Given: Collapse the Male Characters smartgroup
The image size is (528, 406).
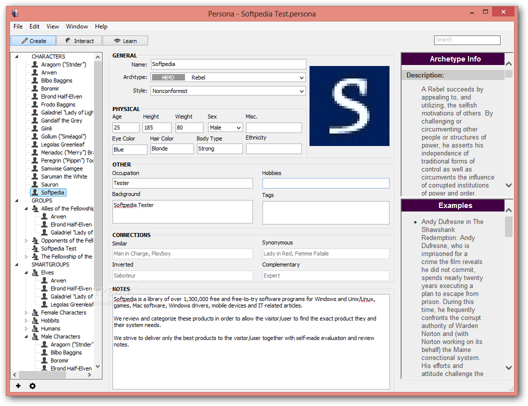Looking at the screenshot, I should [x=26, y=336].
